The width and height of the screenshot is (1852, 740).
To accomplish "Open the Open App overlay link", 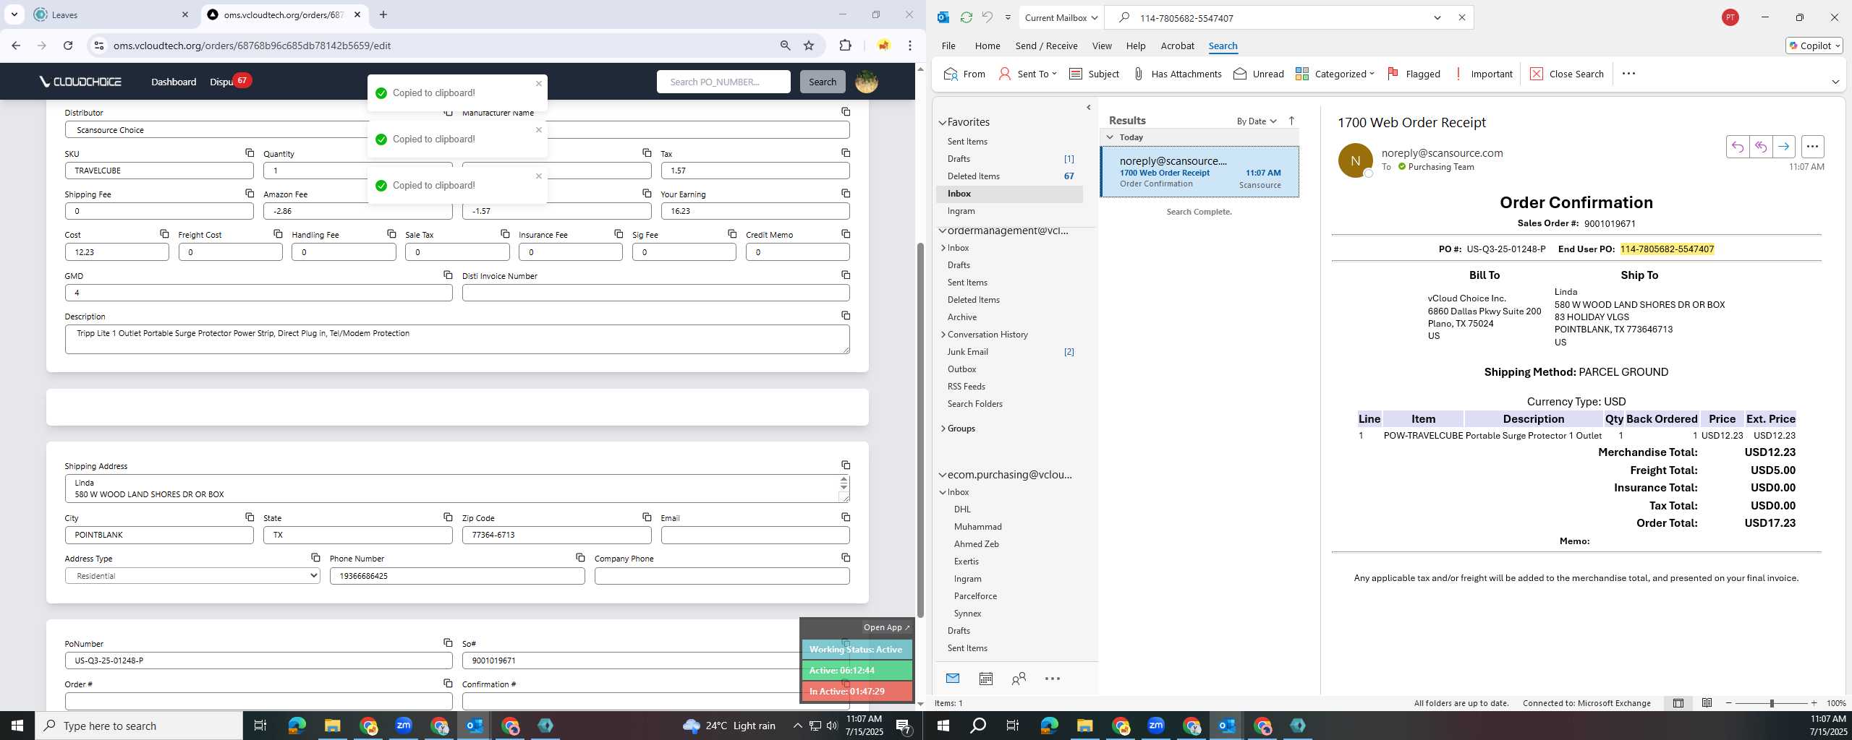I will tap(886, 627).
